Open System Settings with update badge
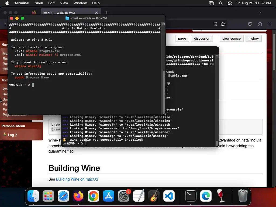The image size is (276, 207). pyautogui.click(x=124, y=196)
